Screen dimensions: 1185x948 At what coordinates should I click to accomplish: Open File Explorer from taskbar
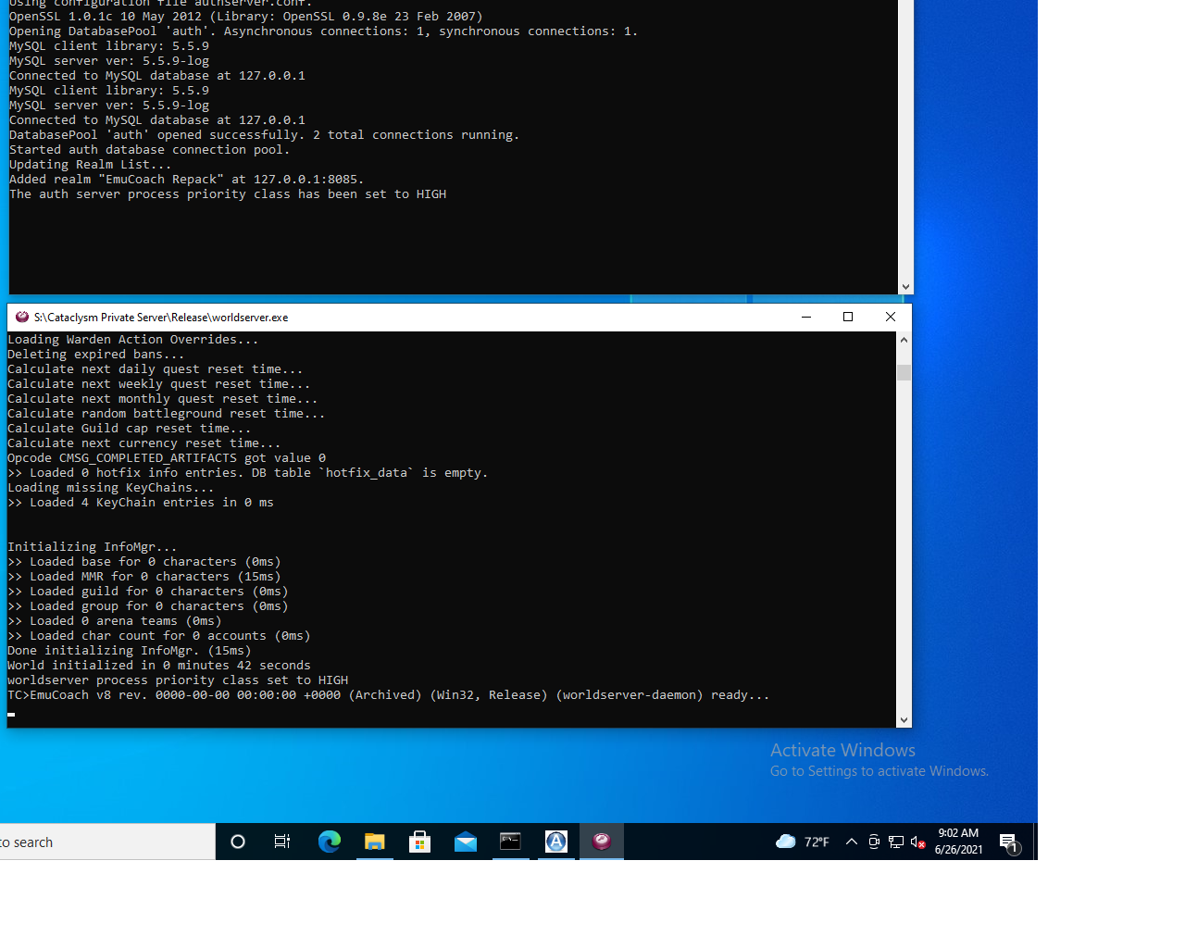point(374,842)
